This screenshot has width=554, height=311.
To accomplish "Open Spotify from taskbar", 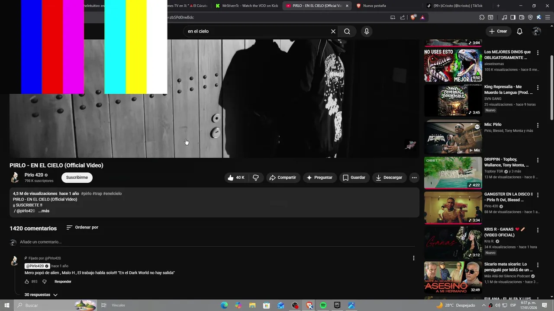I will (x=323, y=305).
